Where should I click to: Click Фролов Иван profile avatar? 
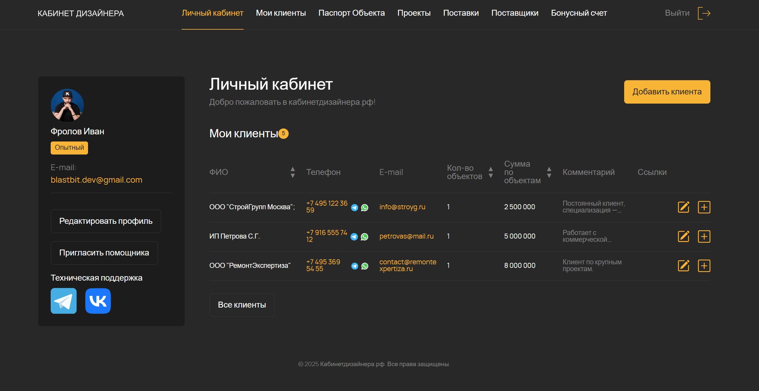coord(67,105)
